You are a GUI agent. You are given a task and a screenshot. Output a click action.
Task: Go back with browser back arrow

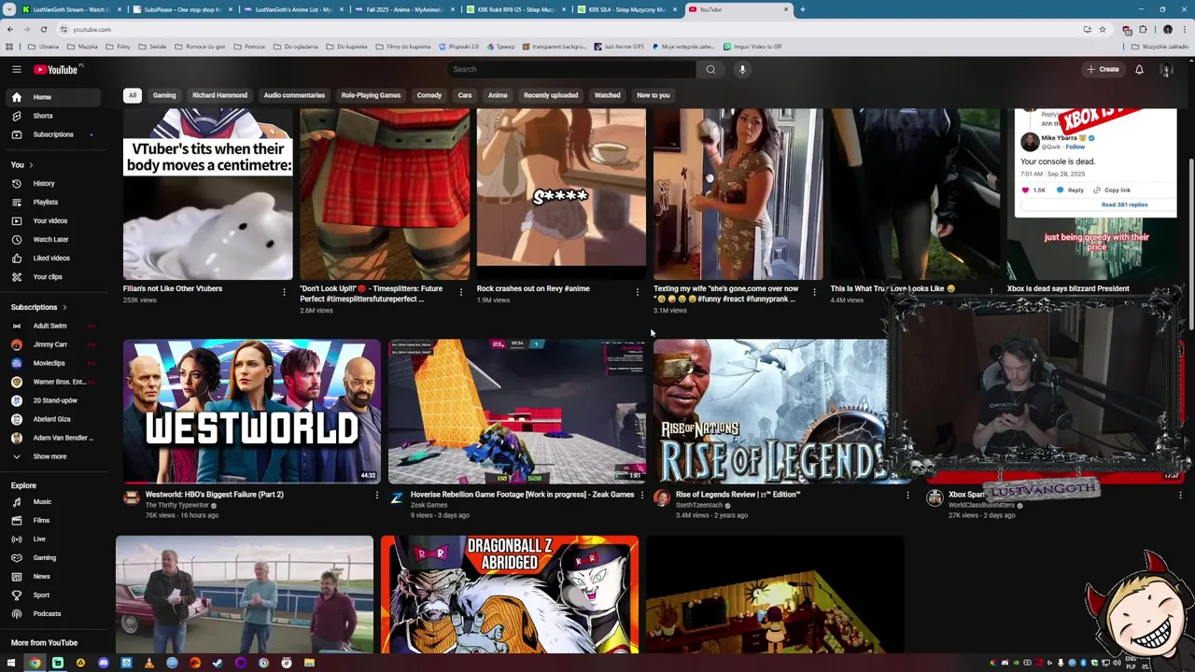click(10, 29)
